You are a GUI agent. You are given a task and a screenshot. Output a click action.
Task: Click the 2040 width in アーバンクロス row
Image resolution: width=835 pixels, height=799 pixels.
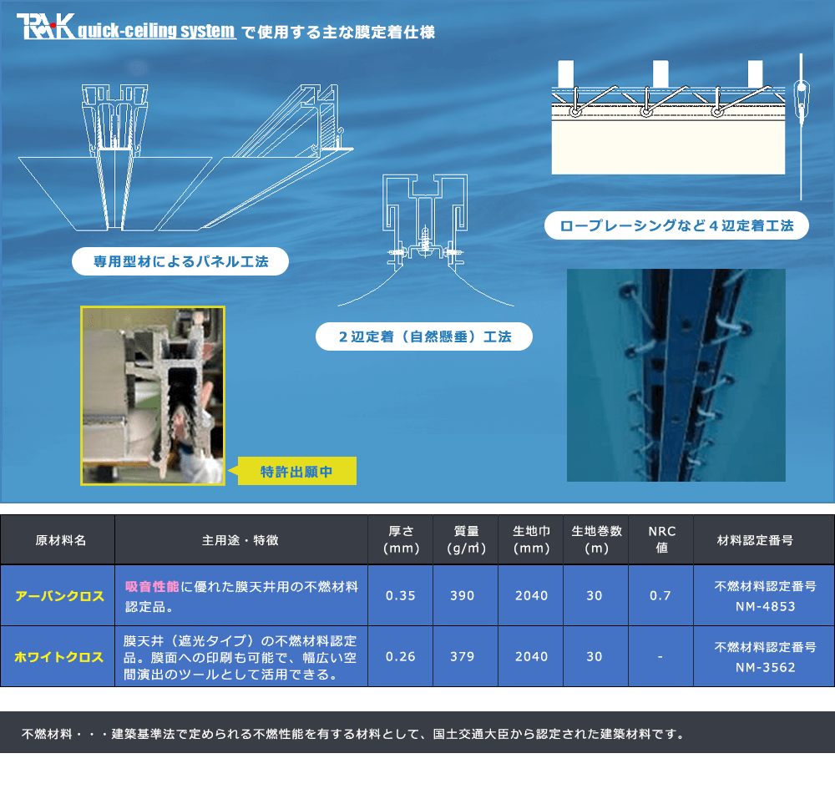[531, 595]
